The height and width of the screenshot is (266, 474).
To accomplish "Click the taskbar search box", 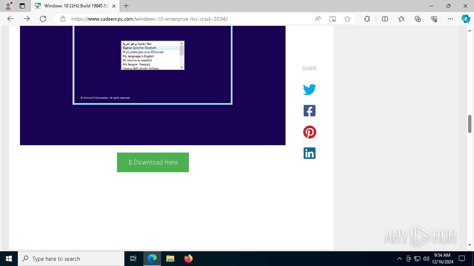I will coord(71,259).
